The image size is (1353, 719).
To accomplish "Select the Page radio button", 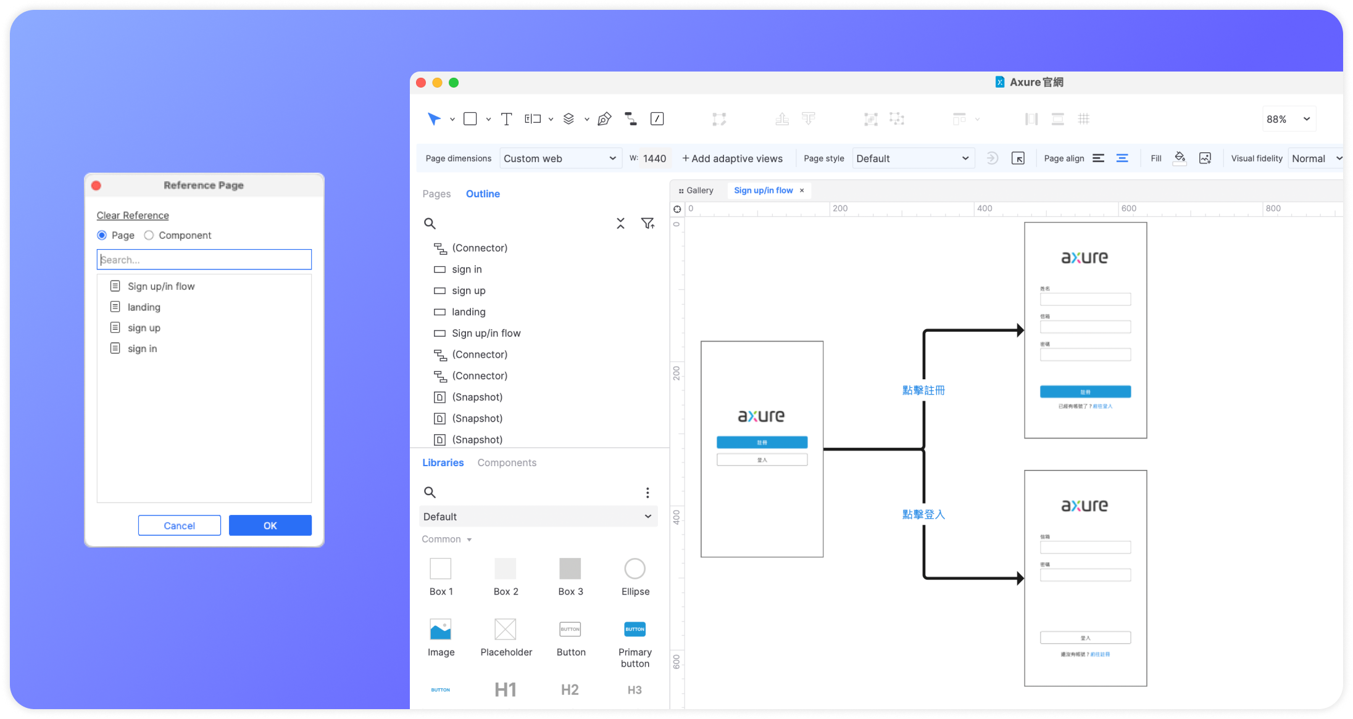I will pos(102,235).
